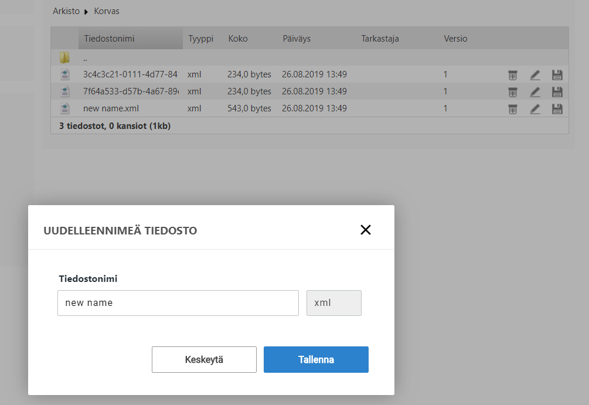Sort by the Tyyppi column header
Image resolution: width=589 pixels, height=405 pixels.
[x=200, y=39]
